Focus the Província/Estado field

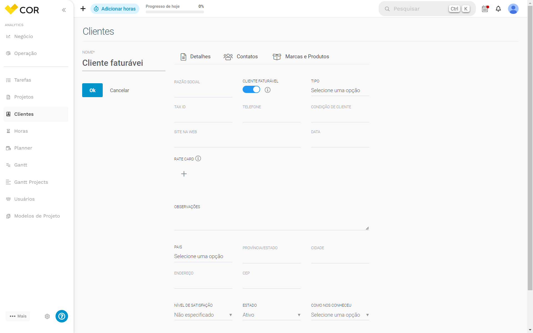tap(271, 258)
